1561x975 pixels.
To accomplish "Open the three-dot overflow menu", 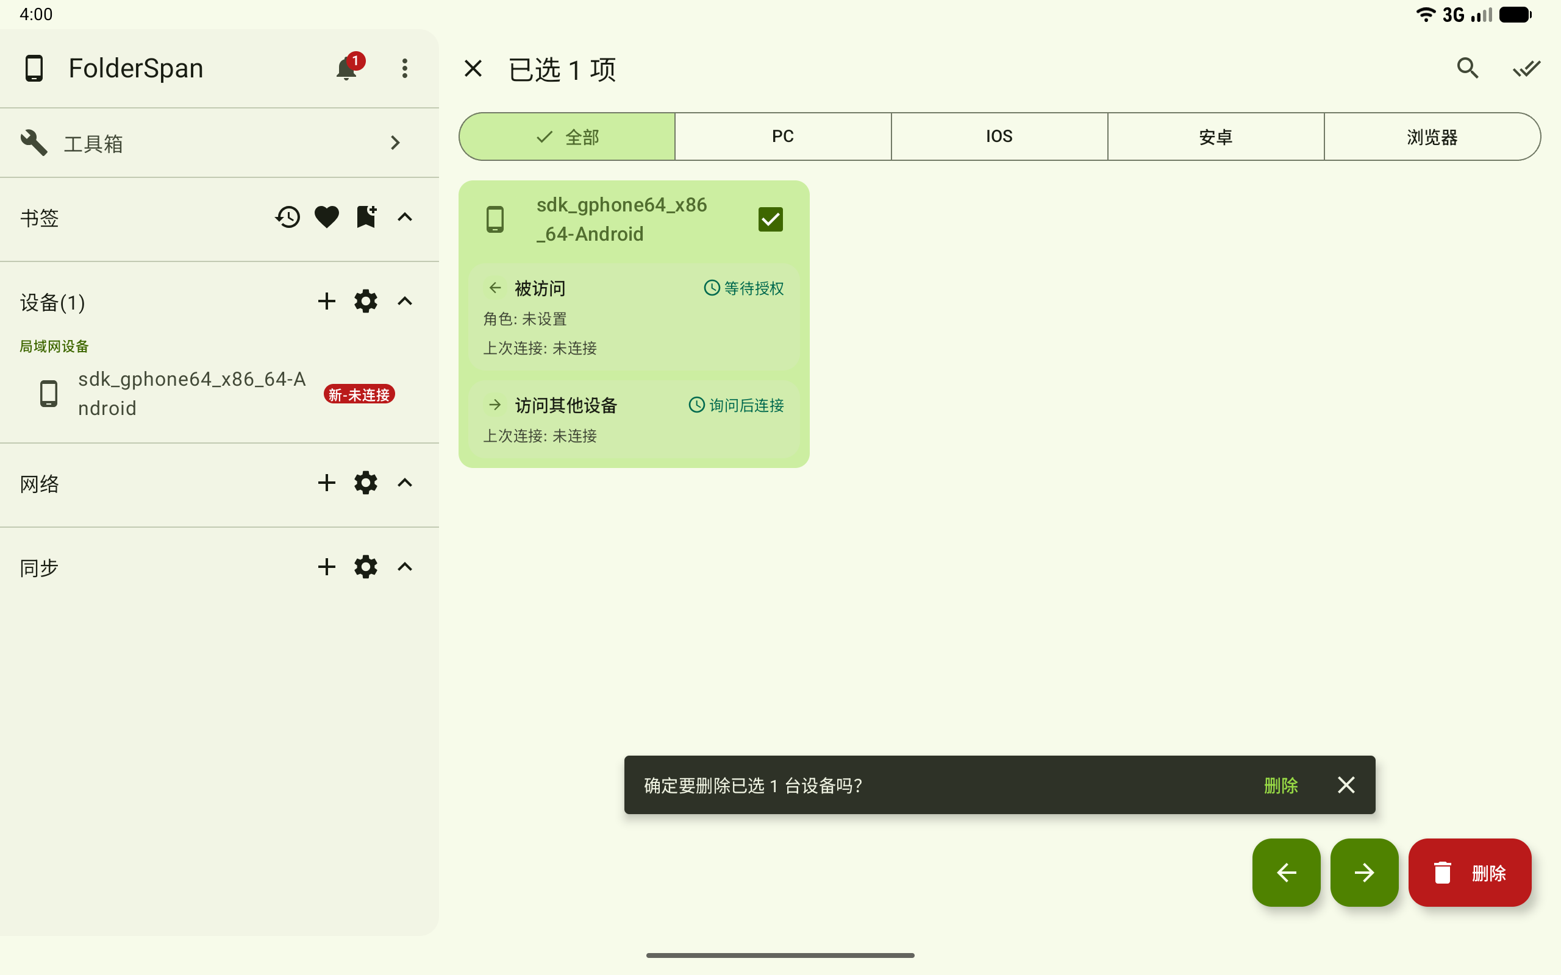I will (404, 68).
